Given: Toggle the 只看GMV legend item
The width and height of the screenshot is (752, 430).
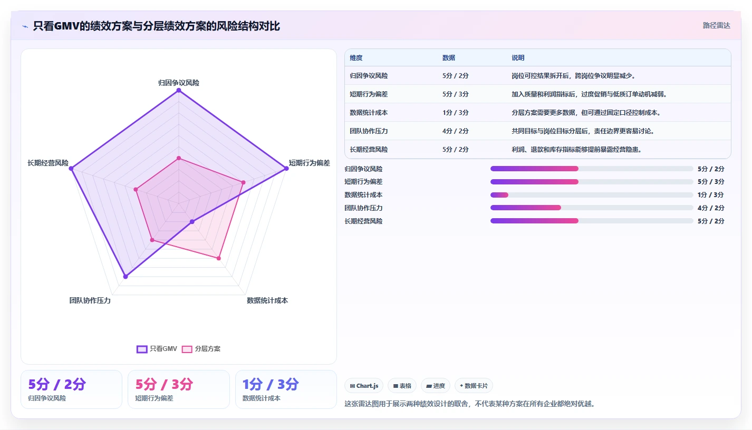Looking at the screenshot, I should point(157,349).
